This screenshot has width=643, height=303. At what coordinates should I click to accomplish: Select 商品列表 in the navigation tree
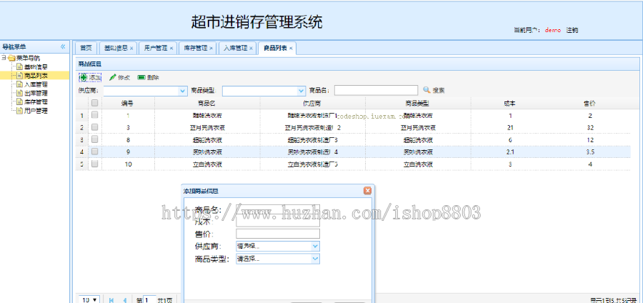[x=36, y=76]
